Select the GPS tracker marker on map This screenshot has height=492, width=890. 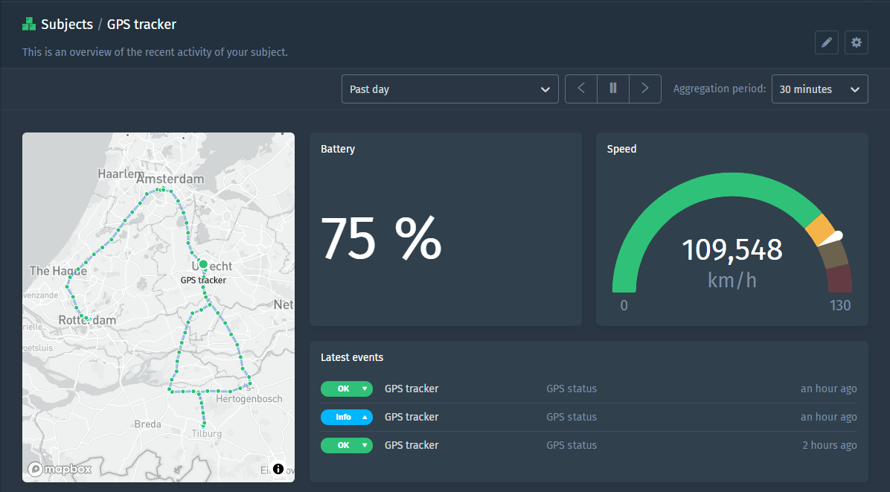click(x=203, y=264)
